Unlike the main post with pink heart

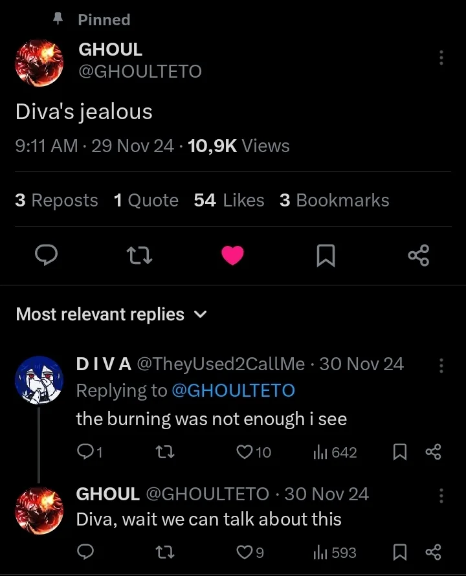[232, 256]
